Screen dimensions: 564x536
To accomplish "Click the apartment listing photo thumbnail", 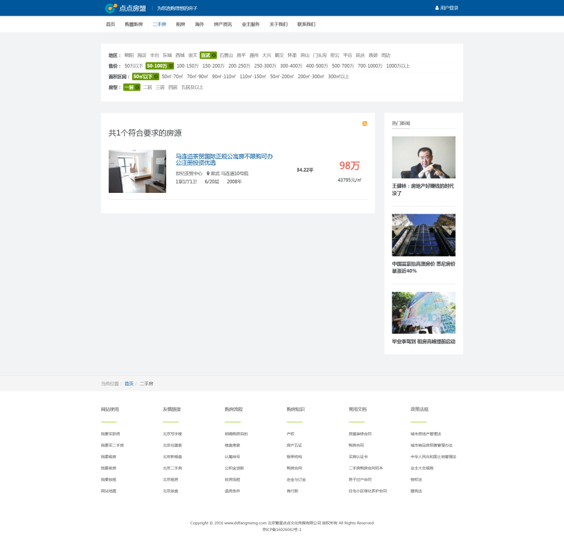I will click(x=137, y=171).
